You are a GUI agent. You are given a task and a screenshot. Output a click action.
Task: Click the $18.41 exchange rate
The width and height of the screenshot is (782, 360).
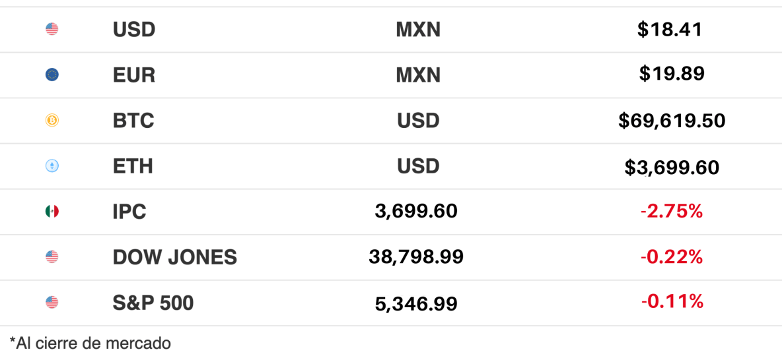669,30
